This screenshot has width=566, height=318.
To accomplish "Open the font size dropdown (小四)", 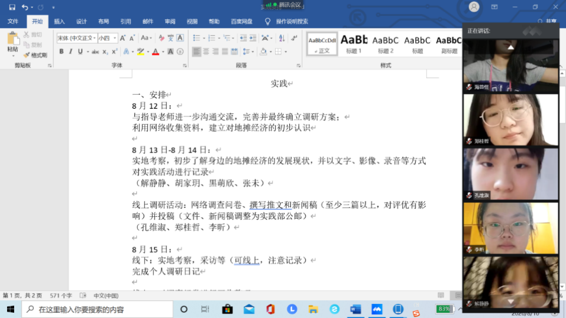I will [x=107, y=38].
